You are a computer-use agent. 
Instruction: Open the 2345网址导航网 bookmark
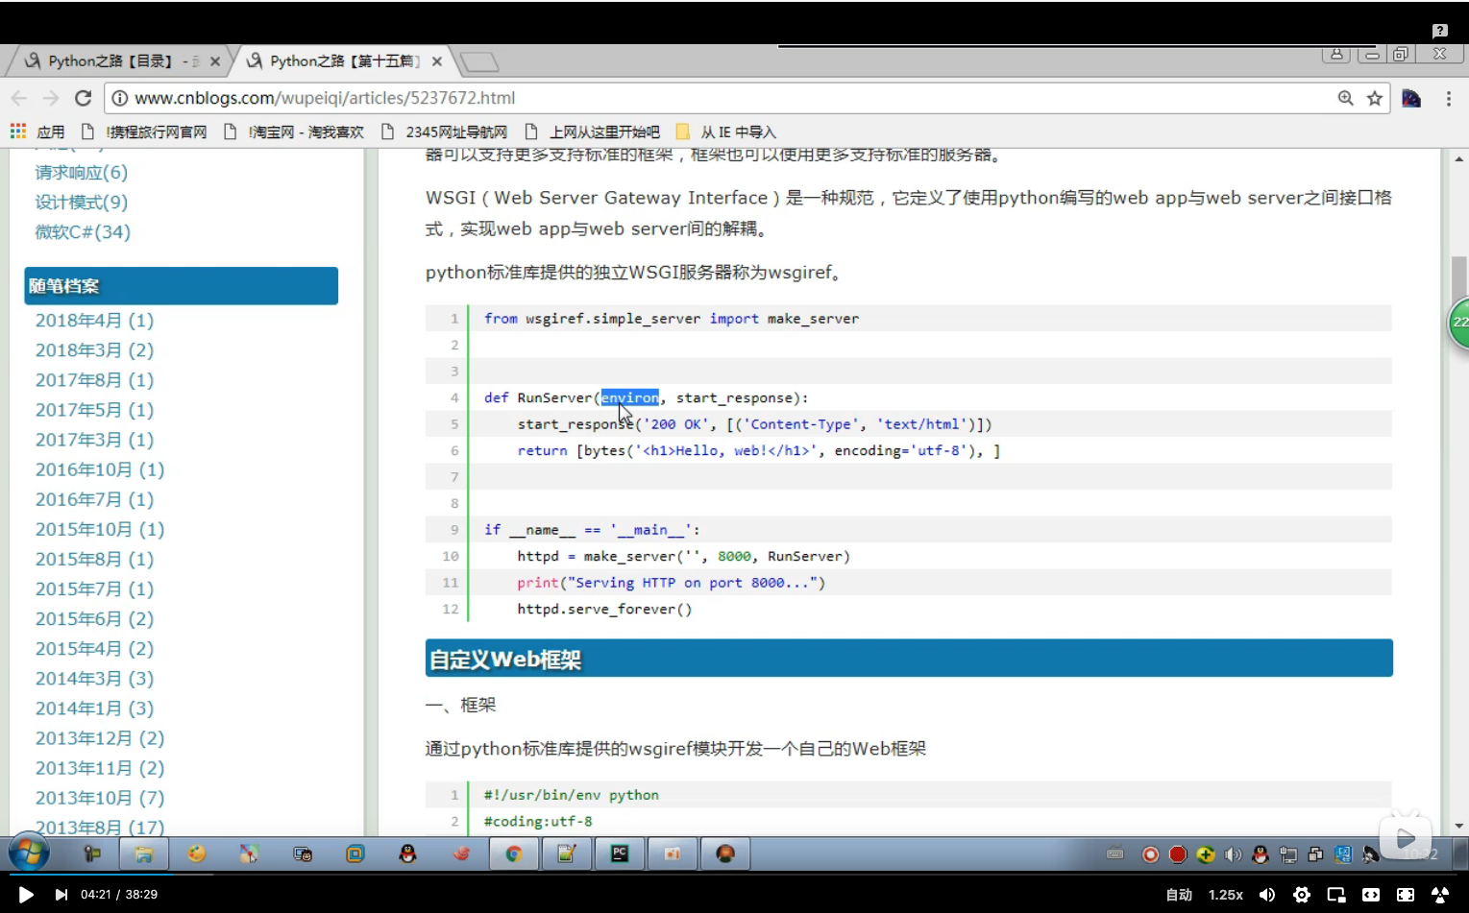point(444,132)
